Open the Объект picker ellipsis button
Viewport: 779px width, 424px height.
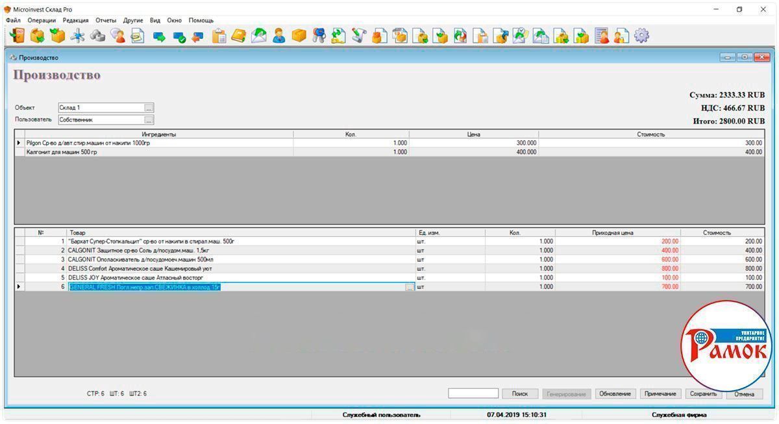coord(149,108)
